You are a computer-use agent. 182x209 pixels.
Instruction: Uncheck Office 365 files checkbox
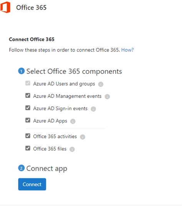pos(28,148)
